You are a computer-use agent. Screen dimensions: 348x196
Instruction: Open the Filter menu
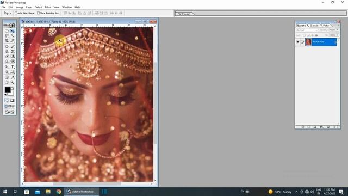[x=48, y=7]
